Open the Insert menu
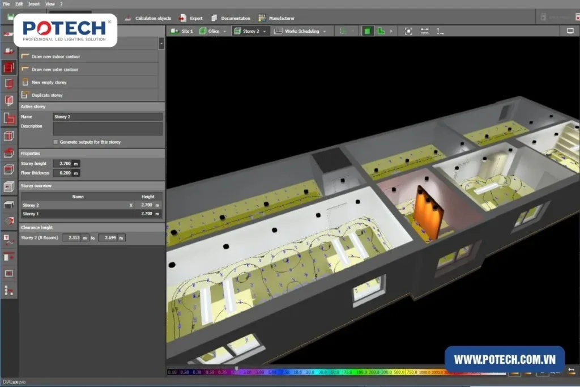 (x=33, y=4)
